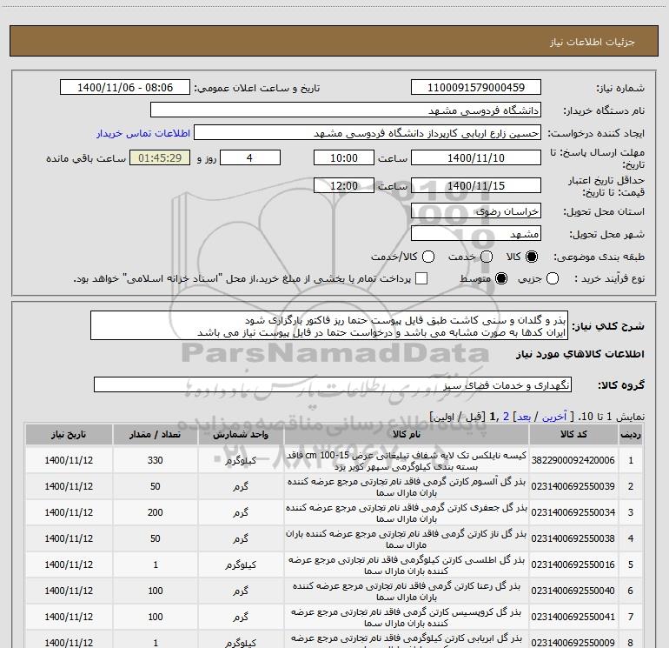Click the general description text box
This screenshot has width=669, height=648.
(x=329, y=325)
